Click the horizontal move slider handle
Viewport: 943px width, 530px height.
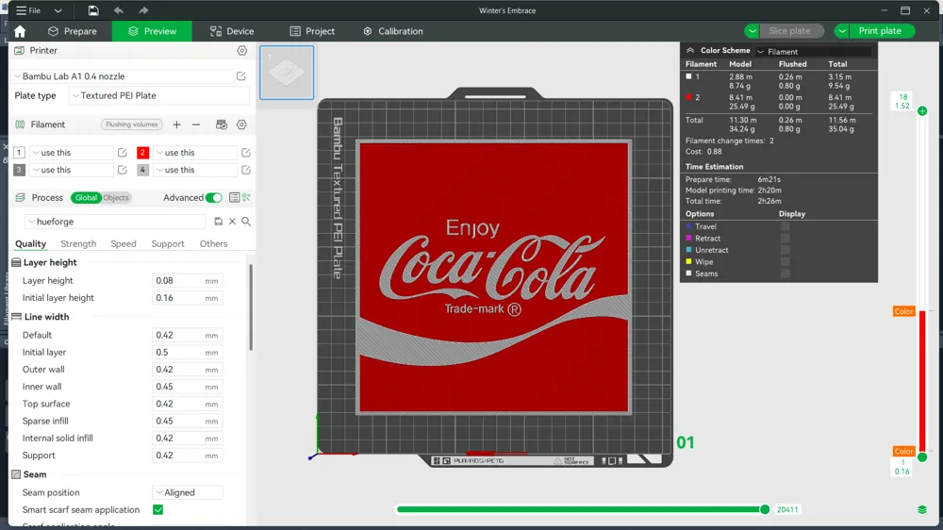(765, 509)
